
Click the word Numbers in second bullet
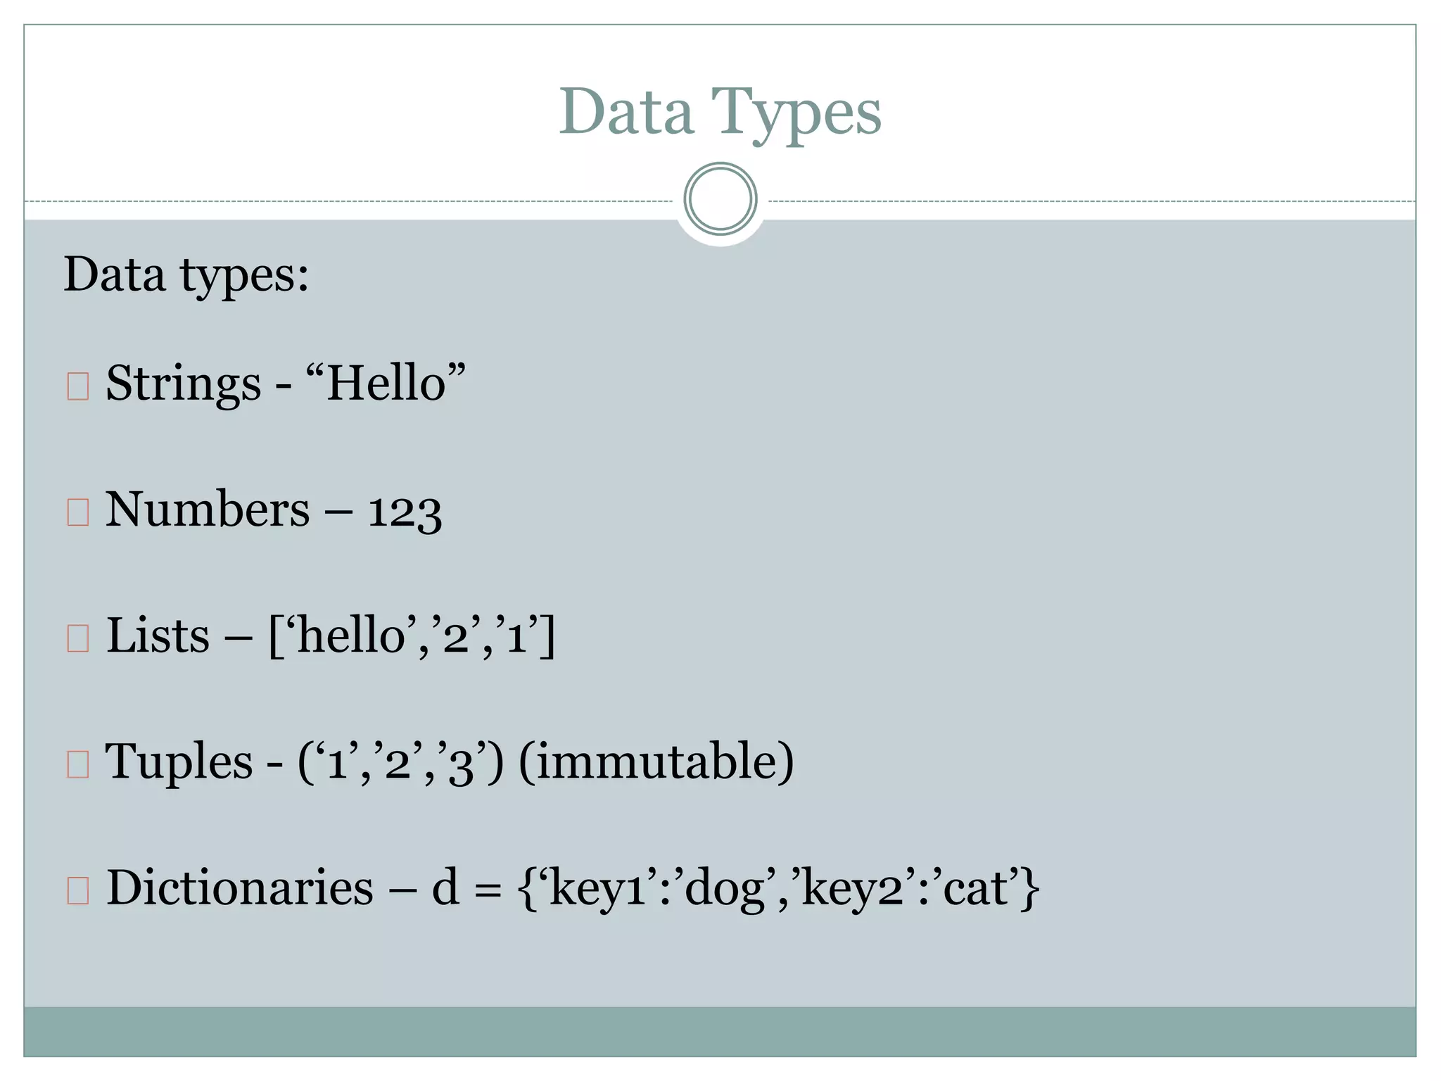click(208, 510)
